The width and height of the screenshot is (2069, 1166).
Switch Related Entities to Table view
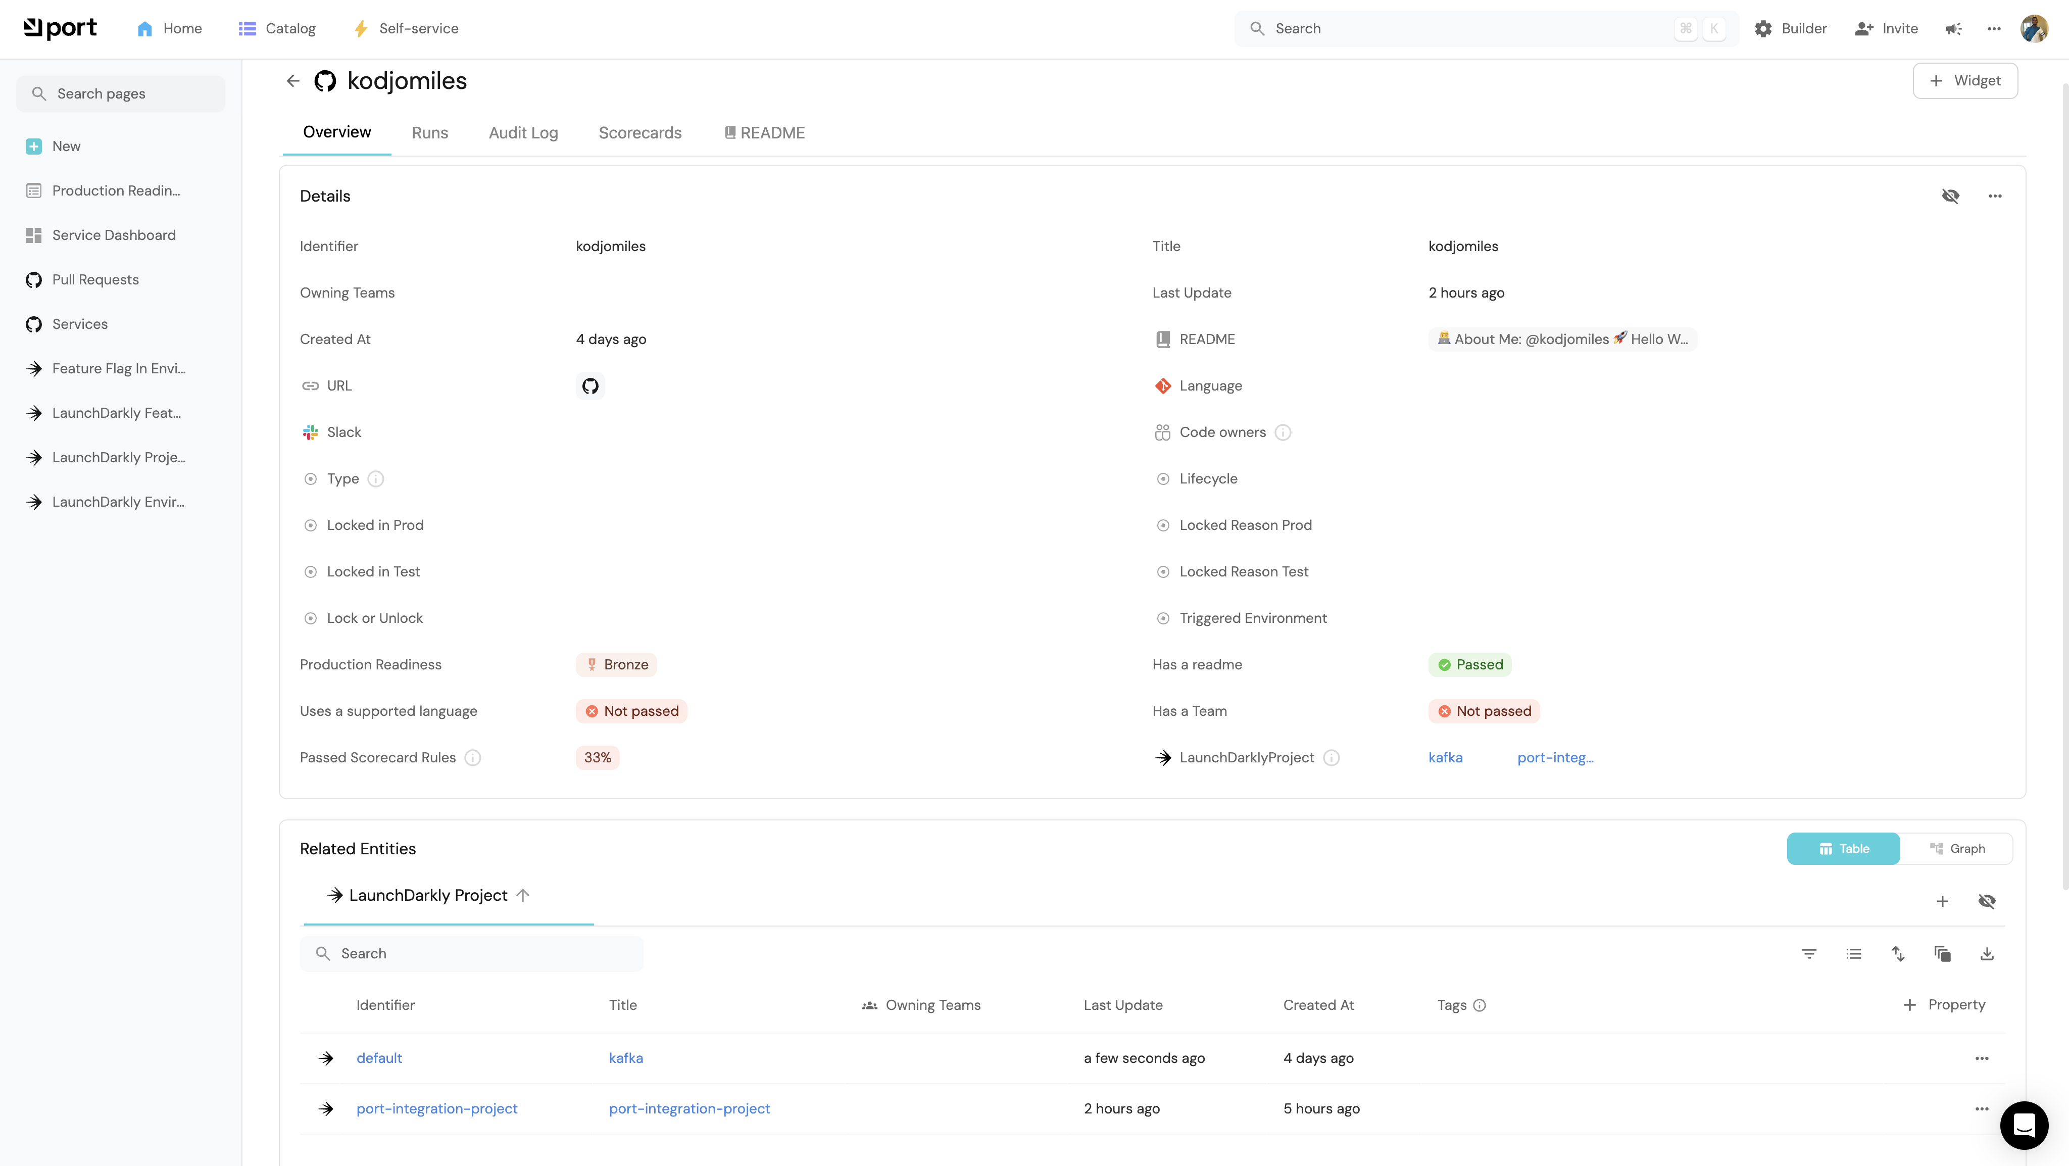click(1843, 849)
